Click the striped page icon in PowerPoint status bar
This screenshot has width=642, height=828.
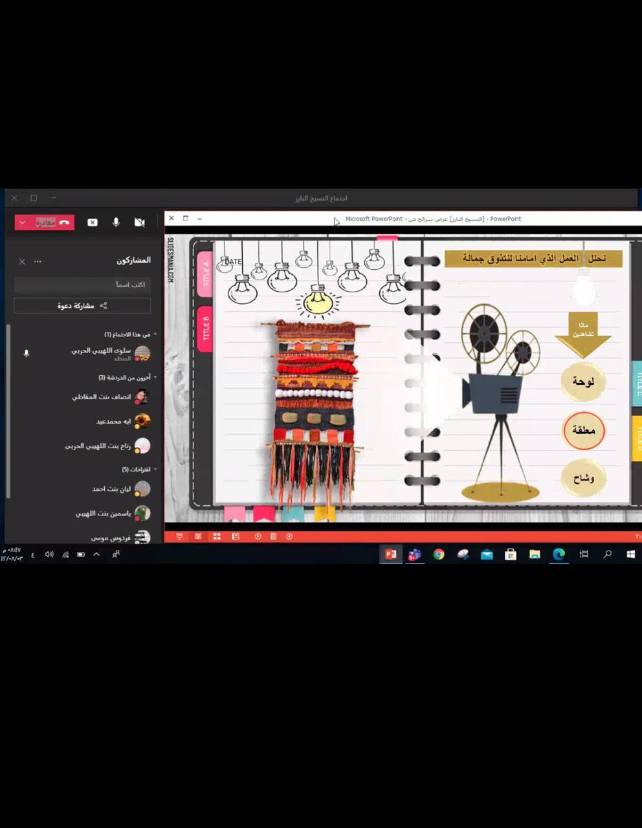tap(274, 536)
